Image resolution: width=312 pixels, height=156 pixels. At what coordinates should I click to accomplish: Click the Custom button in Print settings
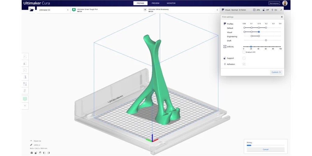[276, 72]
